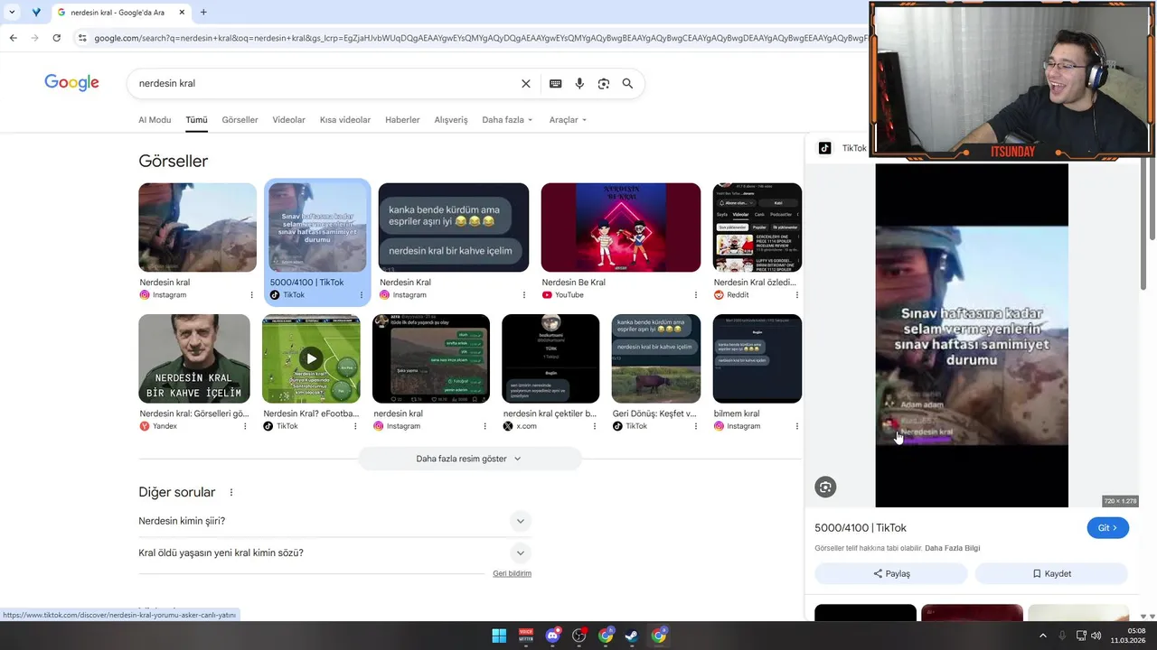
Task: Reload the page in the browser
Action: (56, 38)
